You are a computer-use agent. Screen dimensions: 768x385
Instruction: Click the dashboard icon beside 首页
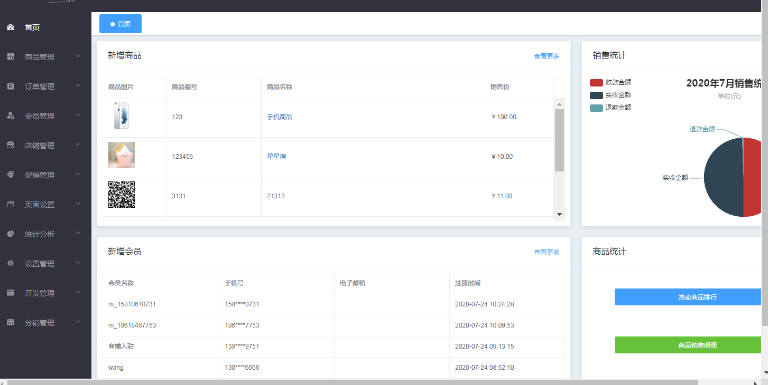(11, 27)
